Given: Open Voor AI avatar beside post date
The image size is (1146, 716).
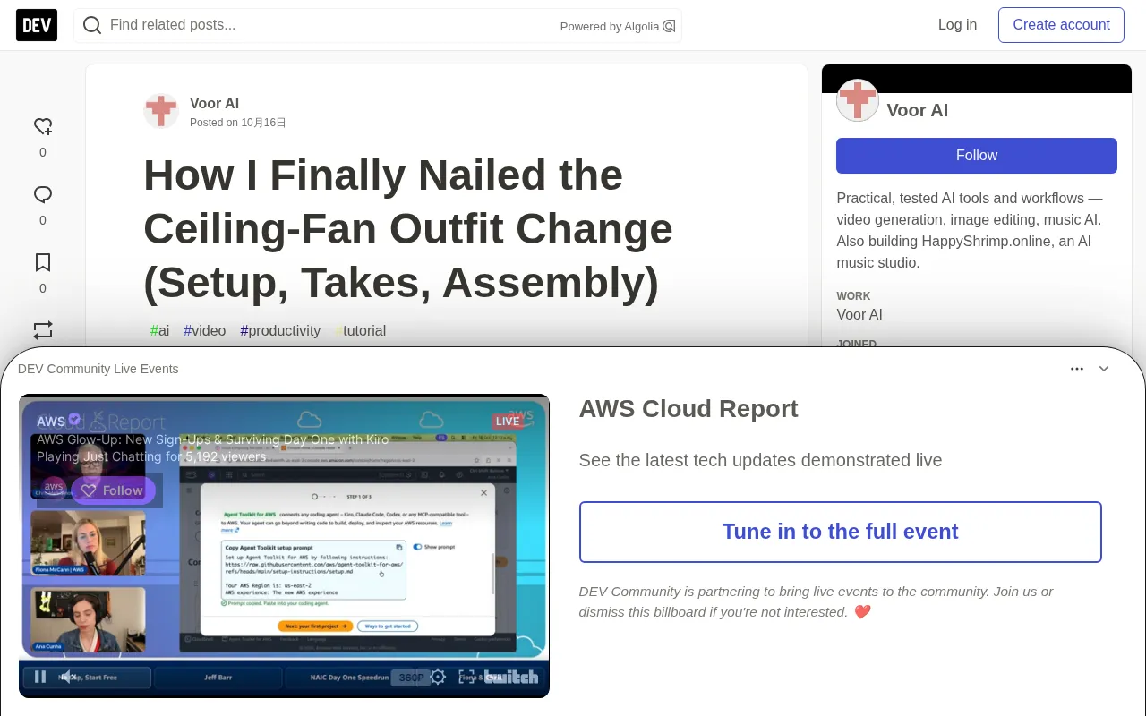Looking at the screenshot, I should coord(161,111).
